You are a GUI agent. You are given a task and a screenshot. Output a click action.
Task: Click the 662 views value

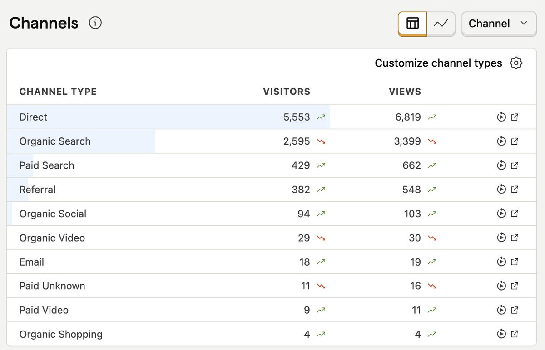coord(411,165)
